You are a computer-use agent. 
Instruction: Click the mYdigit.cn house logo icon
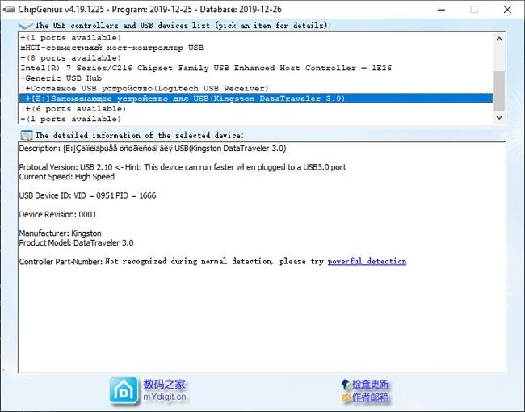124,390
